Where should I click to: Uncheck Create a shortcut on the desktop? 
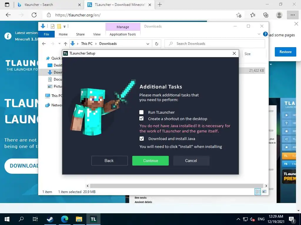pos(141,119)
